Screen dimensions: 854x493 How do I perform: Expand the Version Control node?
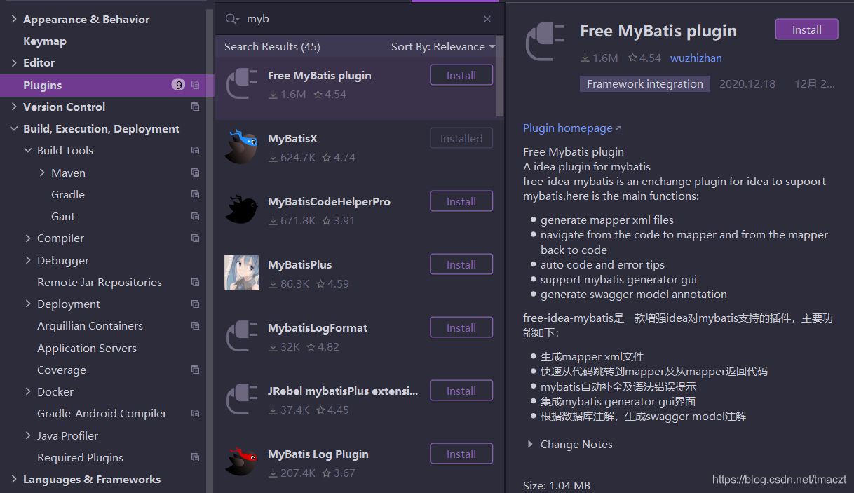click(14, 107)
